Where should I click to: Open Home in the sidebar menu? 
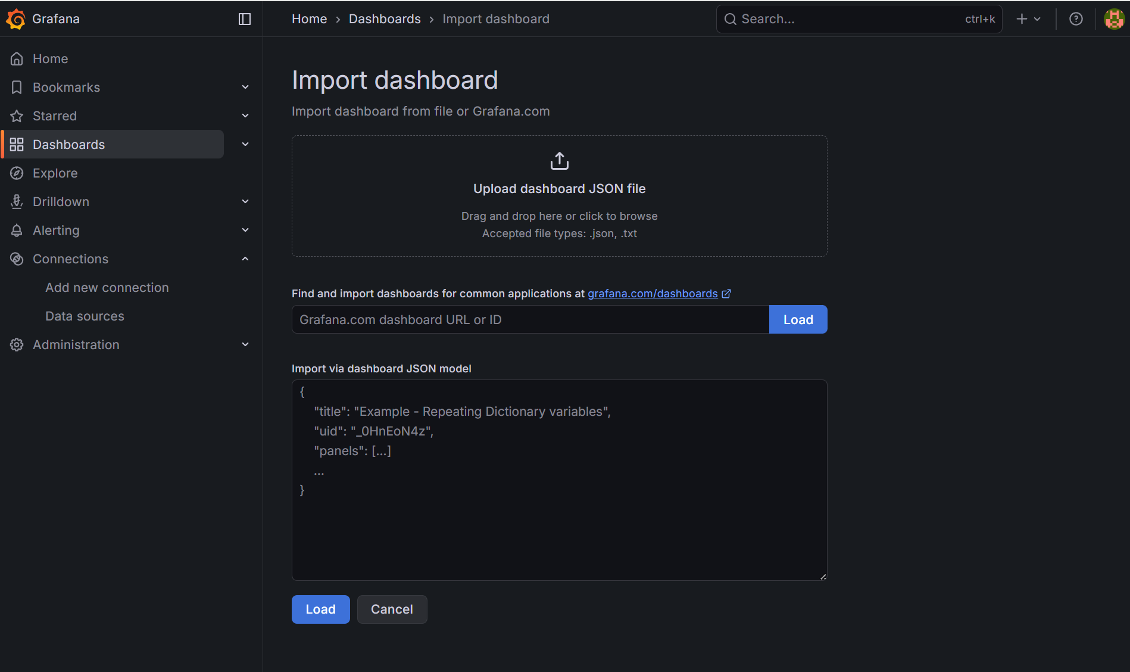point(51,59)
